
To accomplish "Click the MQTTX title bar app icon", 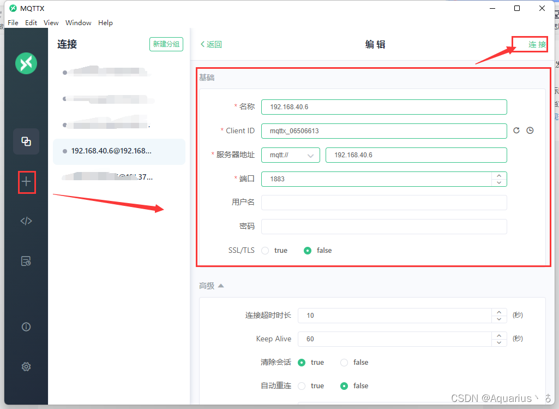I will [x=13, y=8].
